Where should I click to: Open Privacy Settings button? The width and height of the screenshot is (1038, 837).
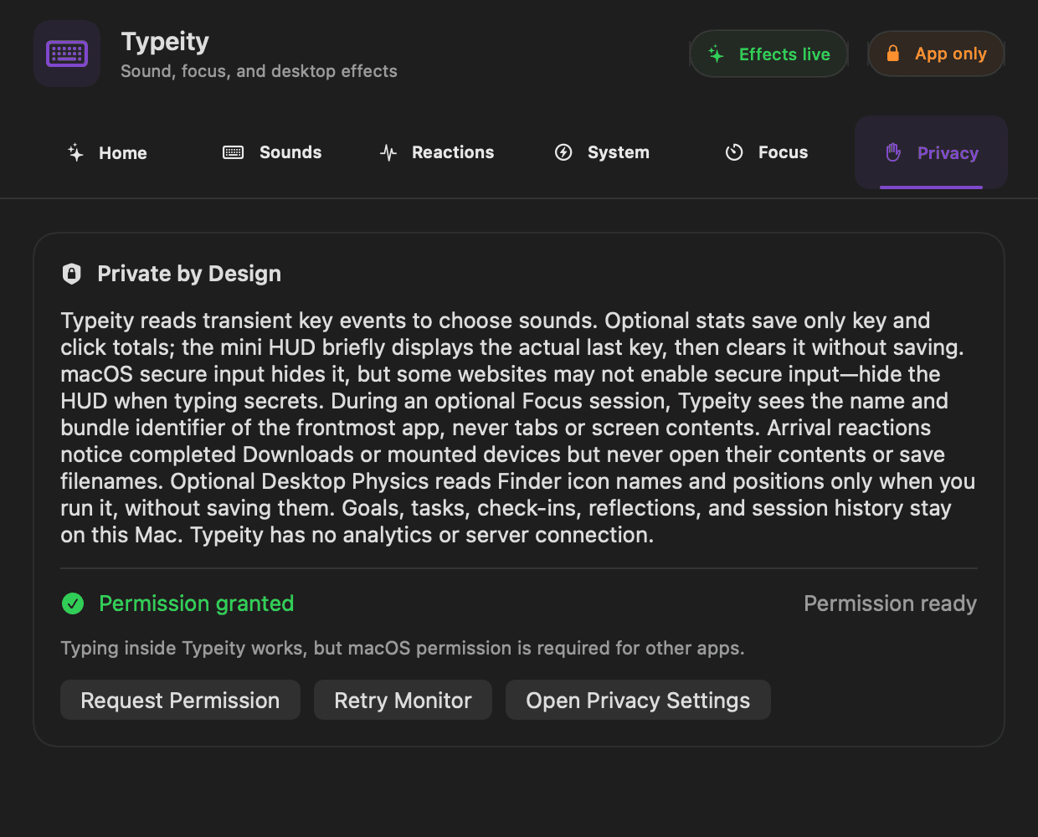click(638, 700)
